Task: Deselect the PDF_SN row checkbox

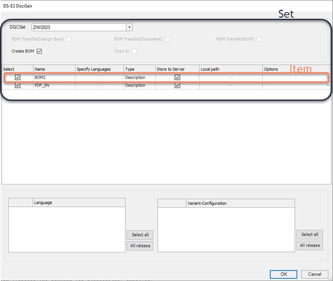Action: 17,85
